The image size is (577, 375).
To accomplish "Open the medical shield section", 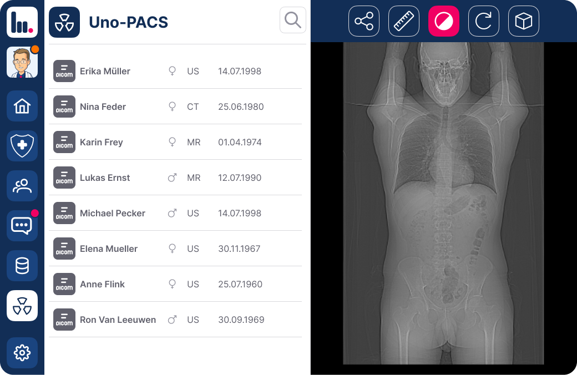I will 22,146.
